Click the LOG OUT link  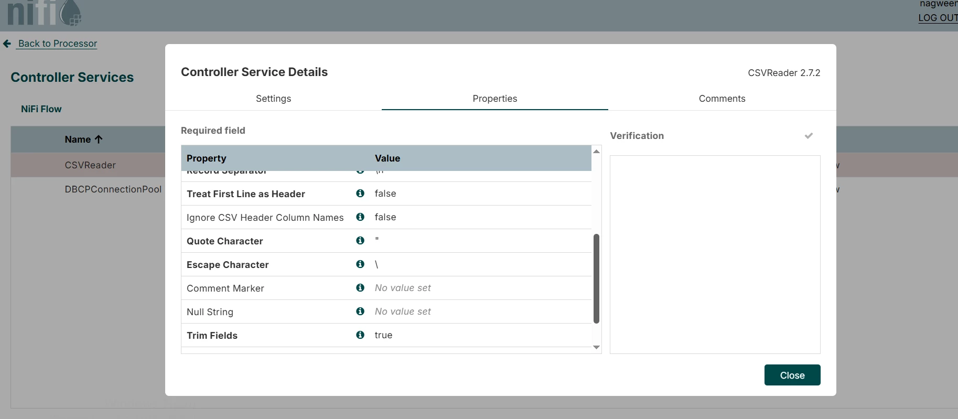[x=938, y=18]
